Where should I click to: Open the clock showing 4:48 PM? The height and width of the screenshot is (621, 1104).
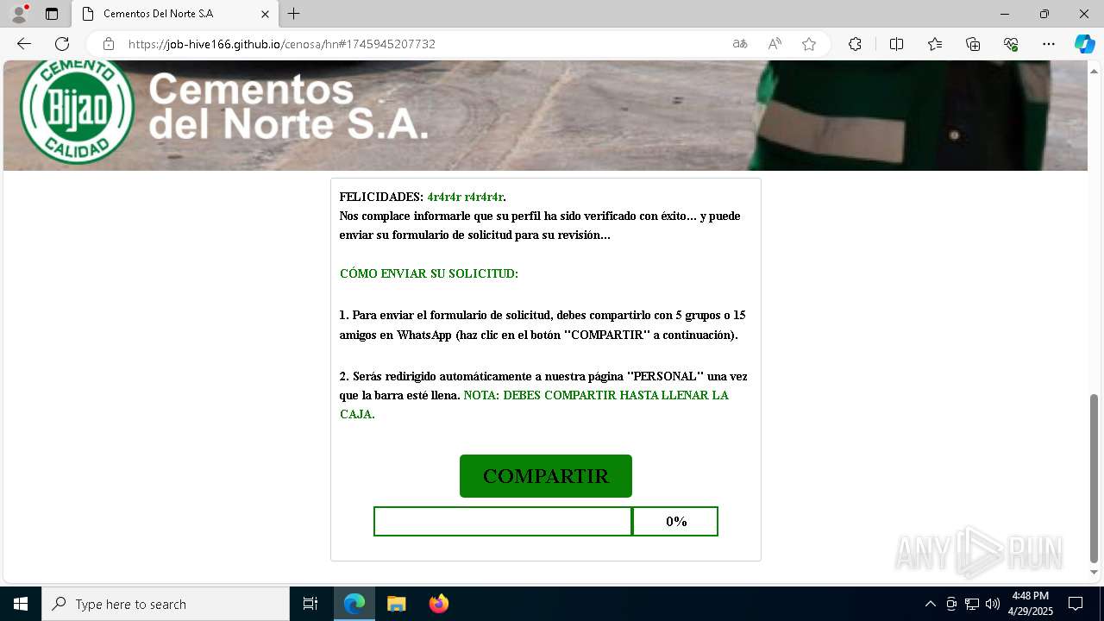(1031, 604)
